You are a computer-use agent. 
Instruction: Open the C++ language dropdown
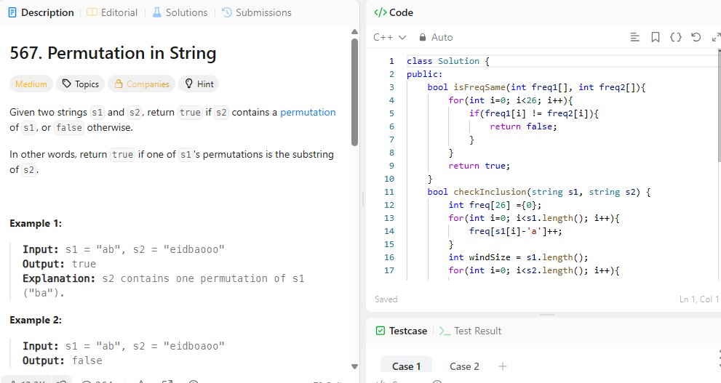click(x=389, y=37)
